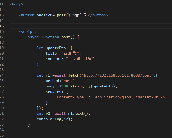
Task: Click the closing }); on line 30
Action: click(x=40, y=108)
